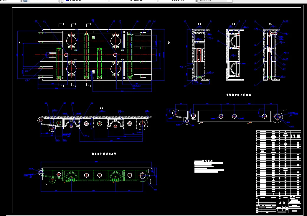Select the 32,33 callout label
307x216 pixels.
coord(285,21)
